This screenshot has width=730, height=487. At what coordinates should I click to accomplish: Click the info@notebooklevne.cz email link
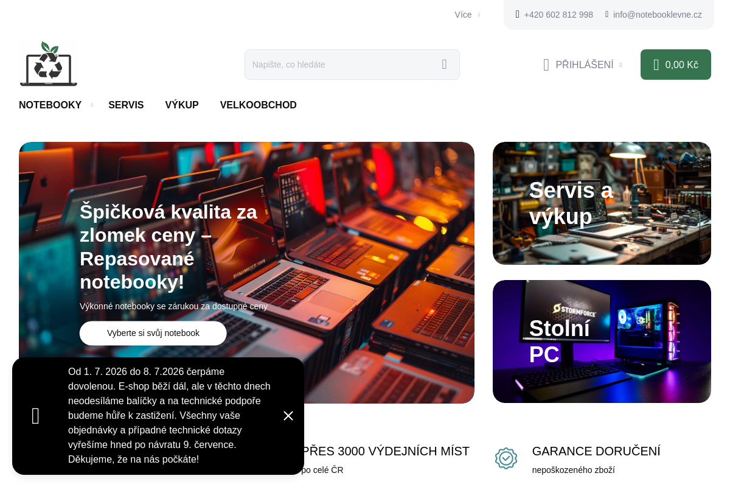[x=658, y=15]
